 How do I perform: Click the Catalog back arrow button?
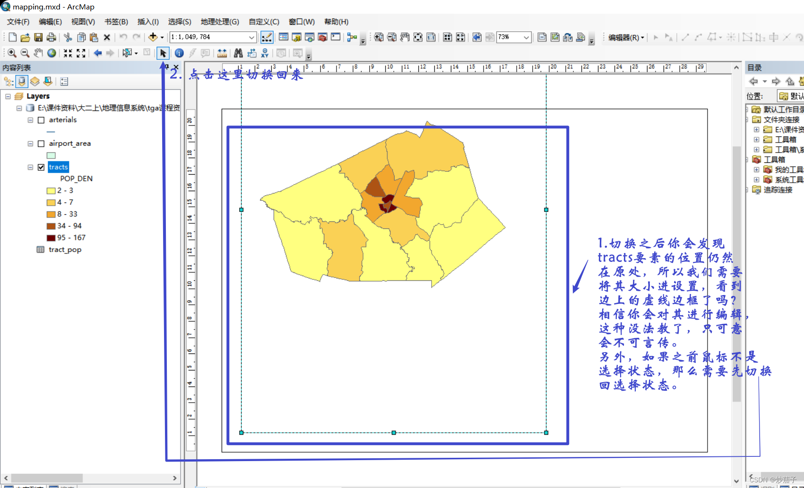(753, 82)
